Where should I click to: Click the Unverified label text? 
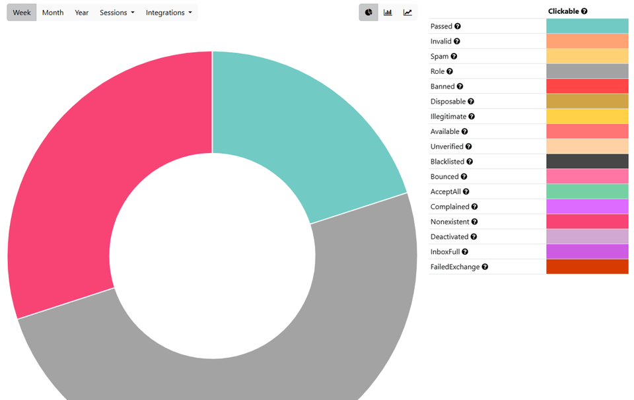(x=447, y=147)
